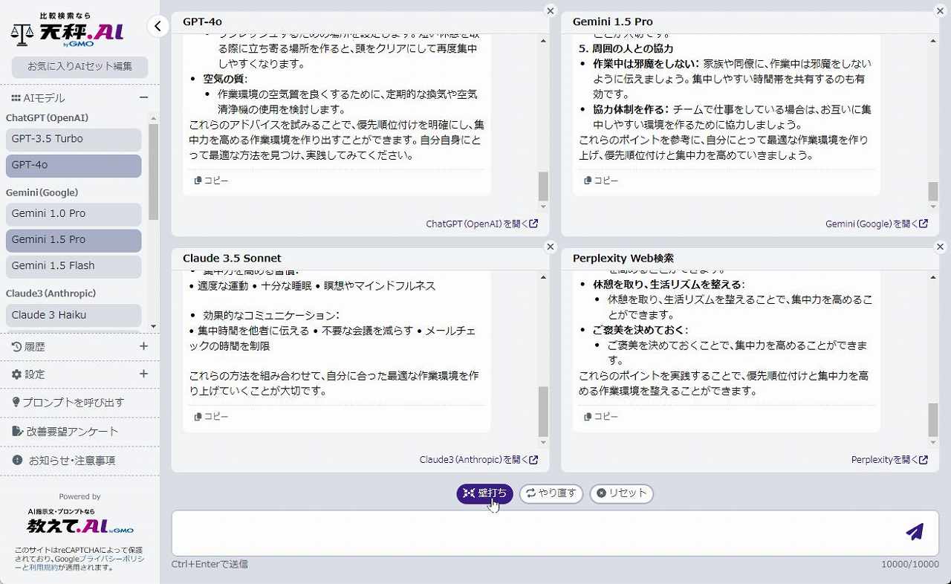Screen dimensions: 951x584
Task: Open Perplexity external link
Action: coord(889,460)
